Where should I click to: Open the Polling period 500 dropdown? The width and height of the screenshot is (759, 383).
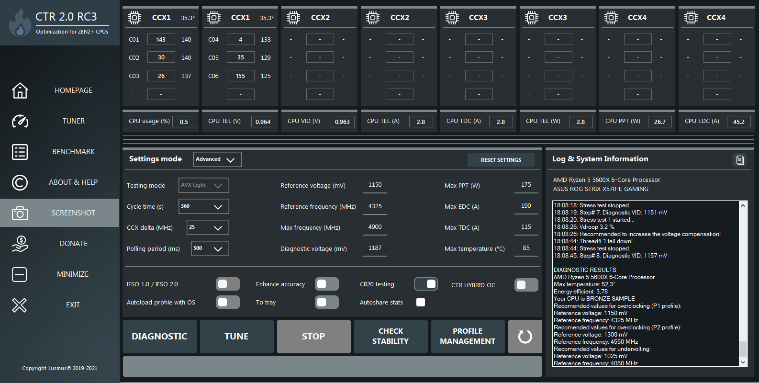[x=210, y=248]
